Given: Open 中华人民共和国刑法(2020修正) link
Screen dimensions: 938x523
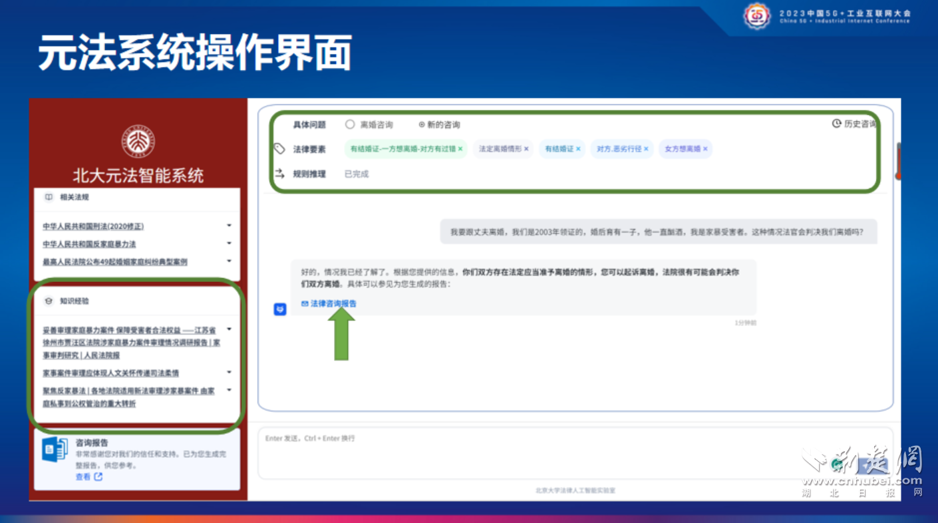Looking at the screenshot, I should pos(93,227).
